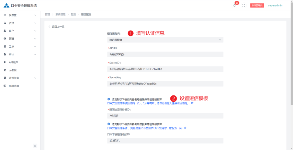
Task: Click the APPID input field
Action: 165,54
